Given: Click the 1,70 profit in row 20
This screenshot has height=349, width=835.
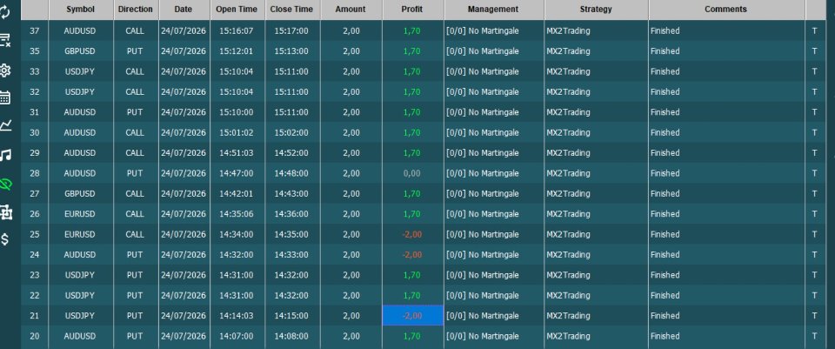Looking at the screenshot, I should (x=412, y=336).
